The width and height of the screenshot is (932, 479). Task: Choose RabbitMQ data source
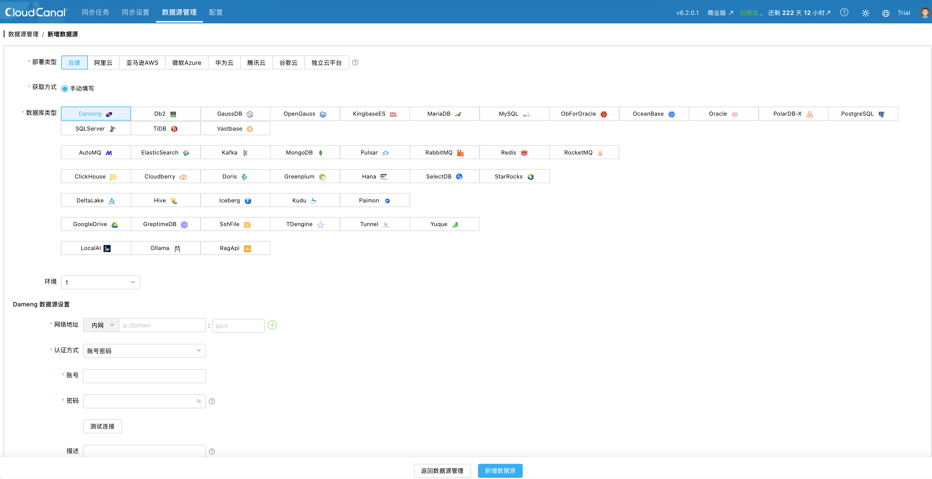click(444, 152)
